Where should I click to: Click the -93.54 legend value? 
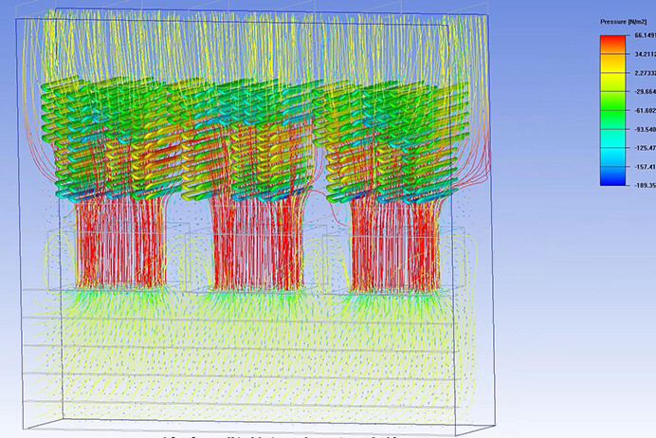click(646, 129)
